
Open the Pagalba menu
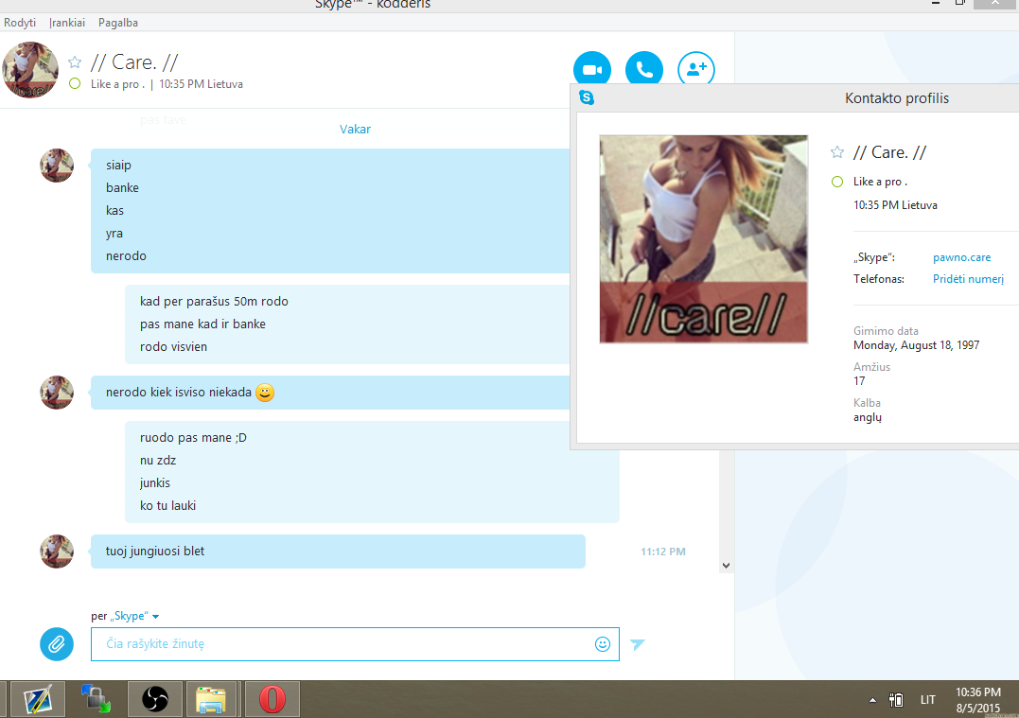tap(117, 23)
